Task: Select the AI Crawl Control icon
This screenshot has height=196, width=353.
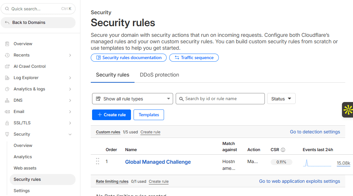Action: 7,66
